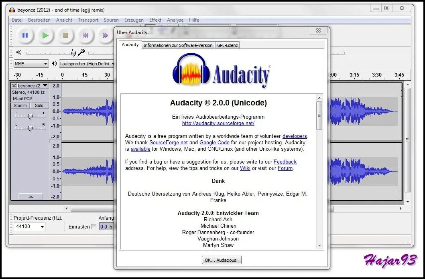
Task: Enable the Einrasten checkbox
Action: click(x=94, y=227)
